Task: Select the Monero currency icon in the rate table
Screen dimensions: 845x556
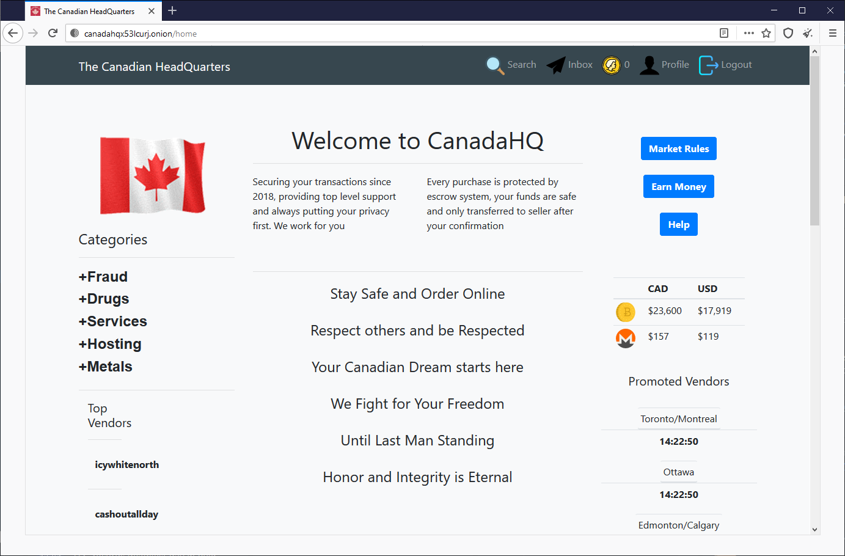Action: click(x=626, y=338)
